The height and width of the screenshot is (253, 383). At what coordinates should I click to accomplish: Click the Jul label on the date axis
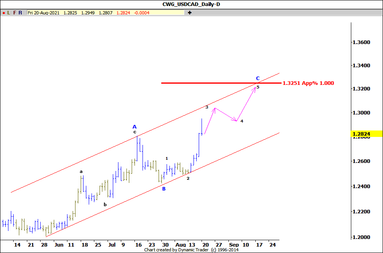(112, 245)
